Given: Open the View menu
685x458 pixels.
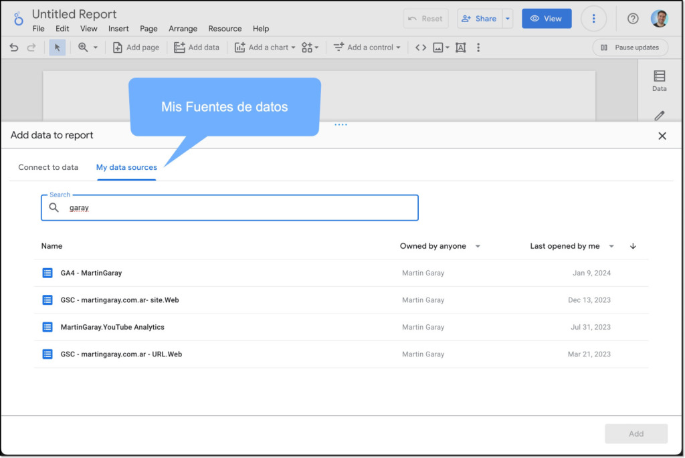Looking at the screenshot, I should (x=89, y=29).
